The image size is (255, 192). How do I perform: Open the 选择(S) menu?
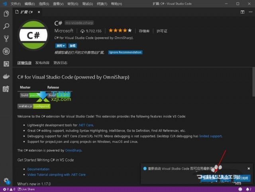tap(44, 4)
